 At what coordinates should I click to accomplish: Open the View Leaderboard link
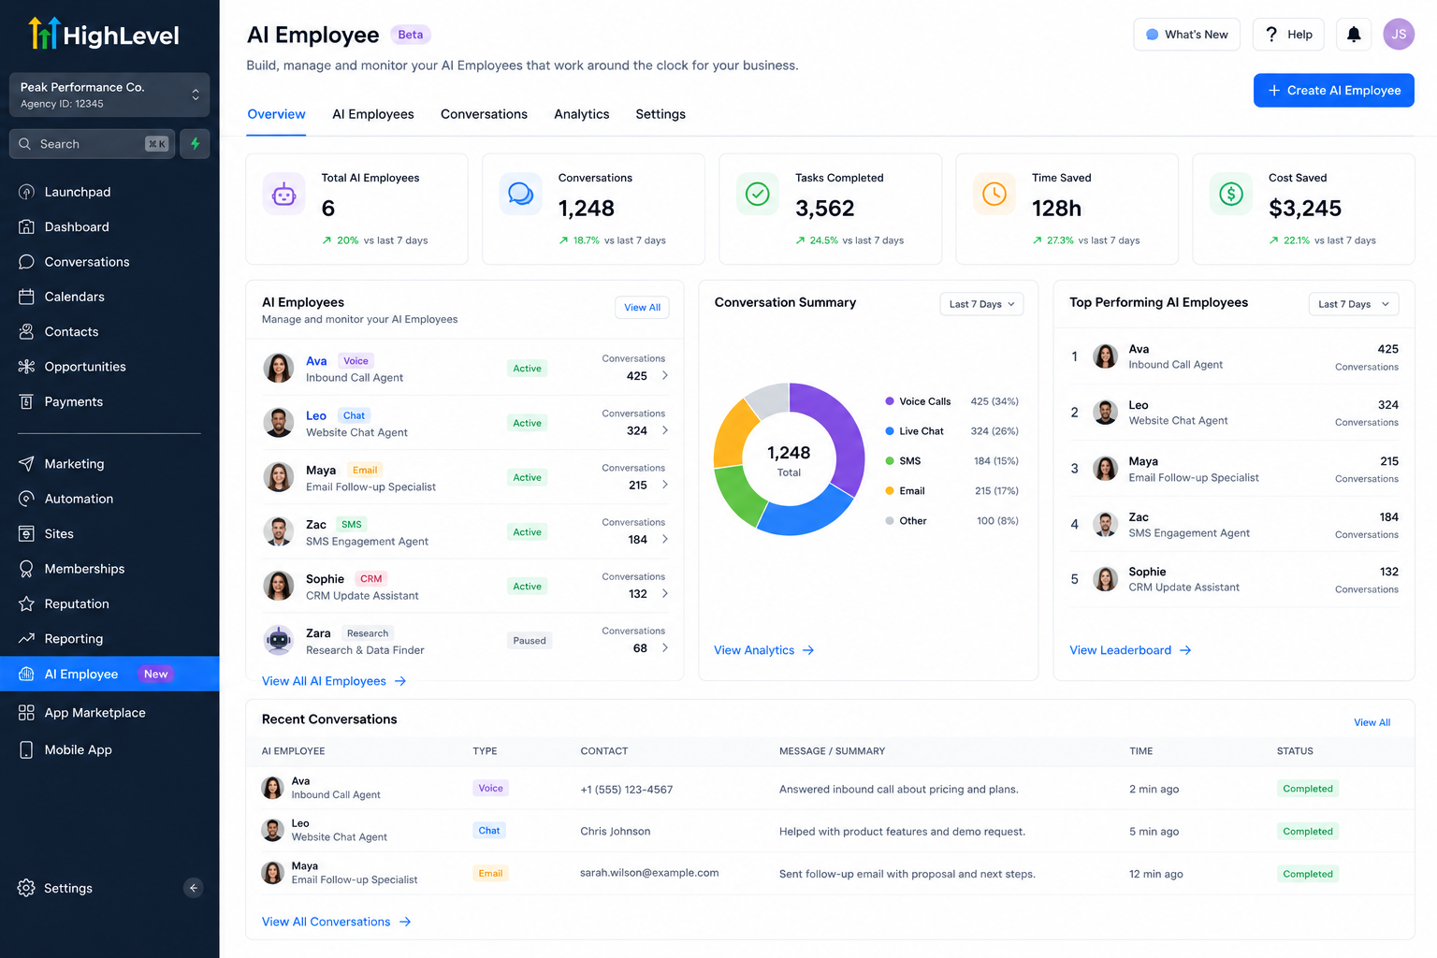point(1130,650)
